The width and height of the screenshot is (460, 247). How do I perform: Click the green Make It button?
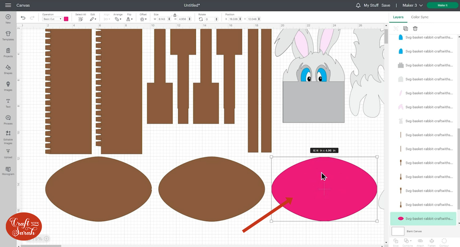tap(442, 5)
